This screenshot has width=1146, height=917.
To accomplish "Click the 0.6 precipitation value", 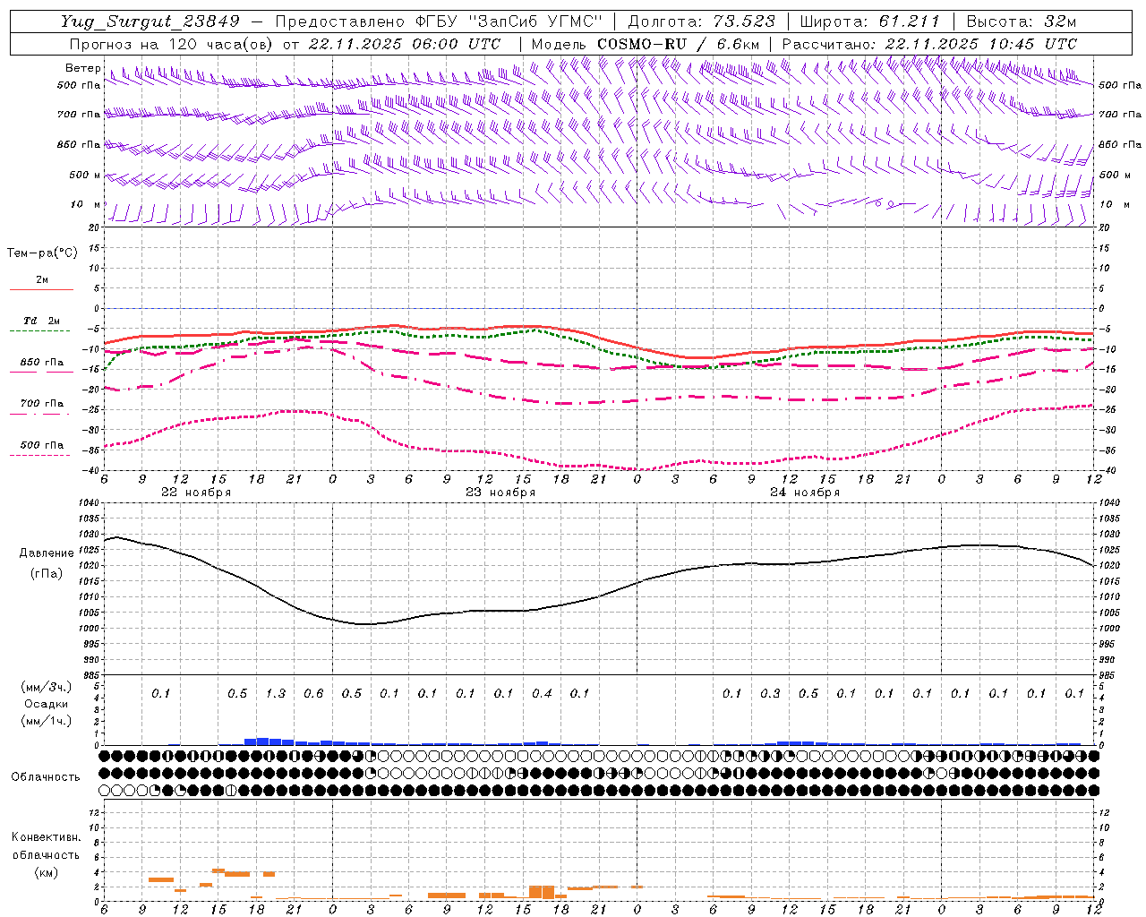I will point(313,693).
